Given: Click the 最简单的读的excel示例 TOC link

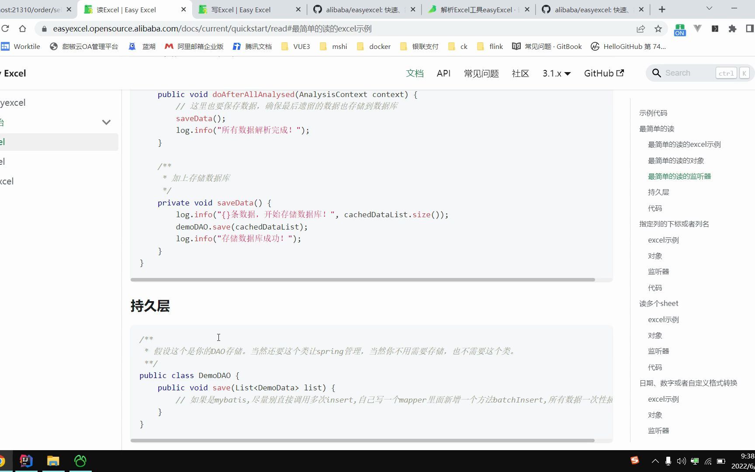Looking at the screenshot, I should pos(684,144).
